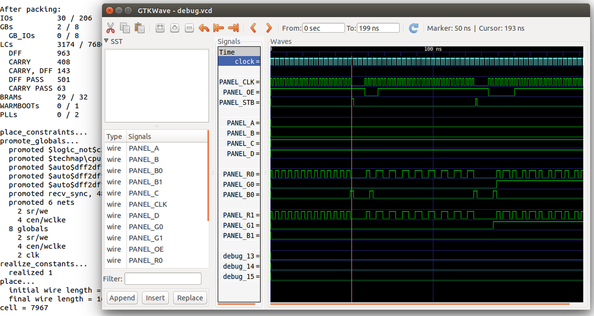594x316 pixels.
Task: Click the Copy toolbar icon
Action: point(125,28)
